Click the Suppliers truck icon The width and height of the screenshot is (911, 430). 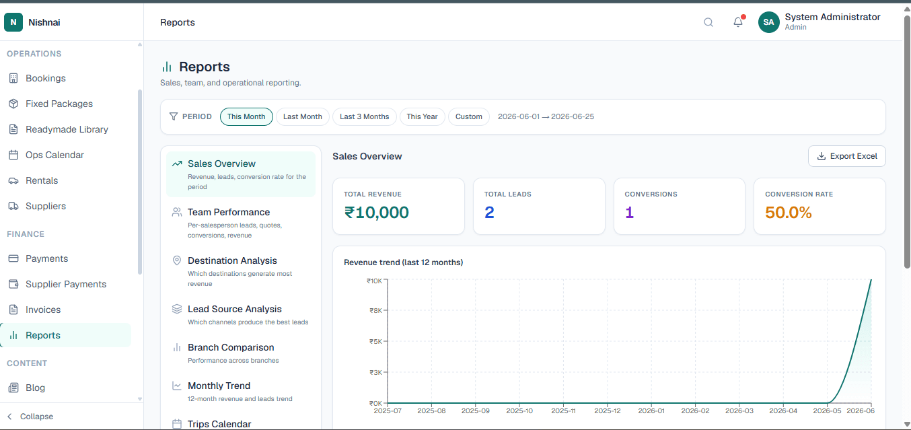[13, 206]
